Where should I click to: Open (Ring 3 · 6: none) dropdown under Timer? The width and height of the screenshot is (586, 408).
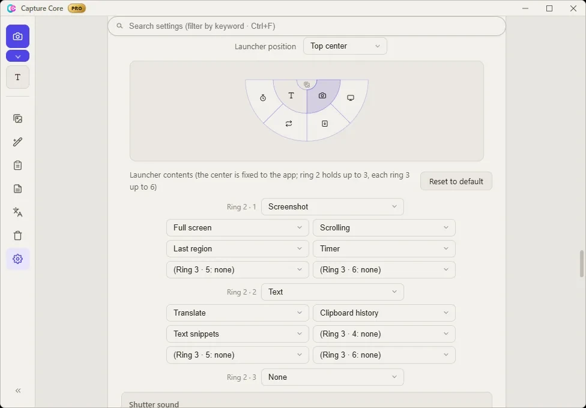(384, 270)
